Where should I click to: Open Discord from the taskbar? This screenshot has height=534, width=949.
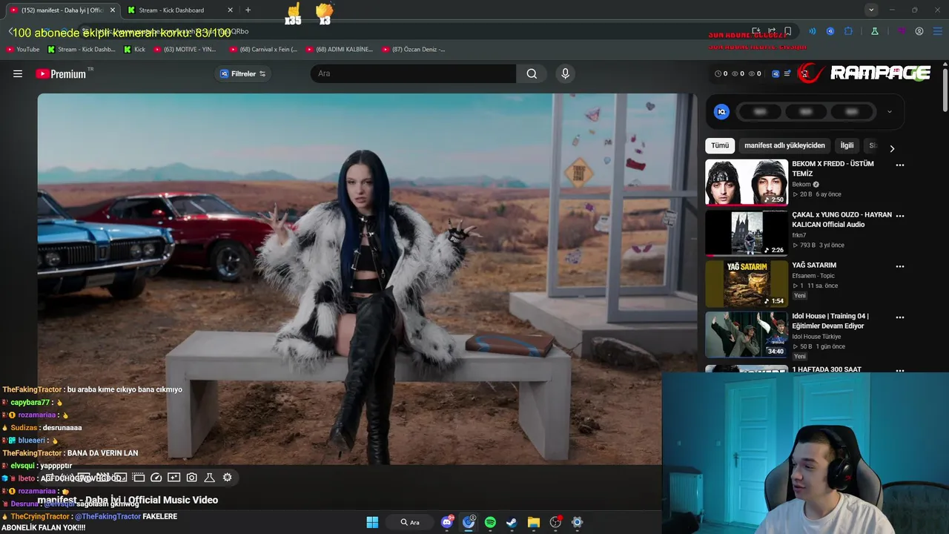tap(447, 522)
